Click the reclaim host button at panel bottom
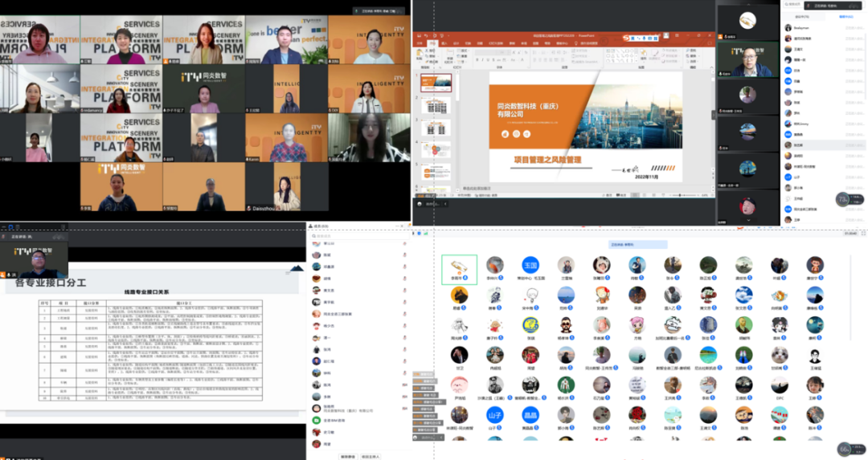The width and height of the screenshot is (868, 460). coord(371,456)
